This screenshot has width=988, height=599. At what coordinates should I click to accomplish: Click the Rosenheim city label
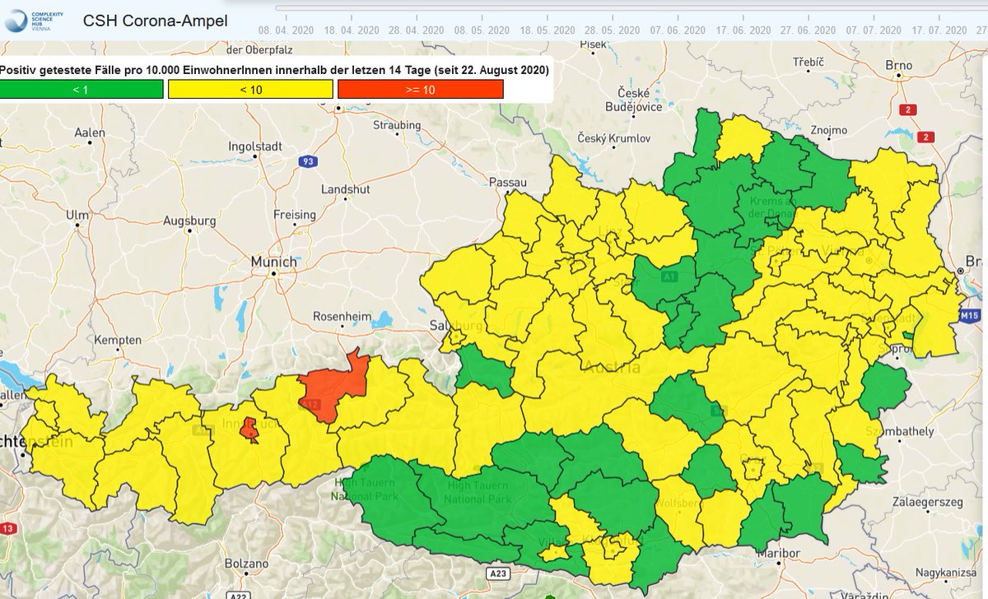(x=342, y=317)
